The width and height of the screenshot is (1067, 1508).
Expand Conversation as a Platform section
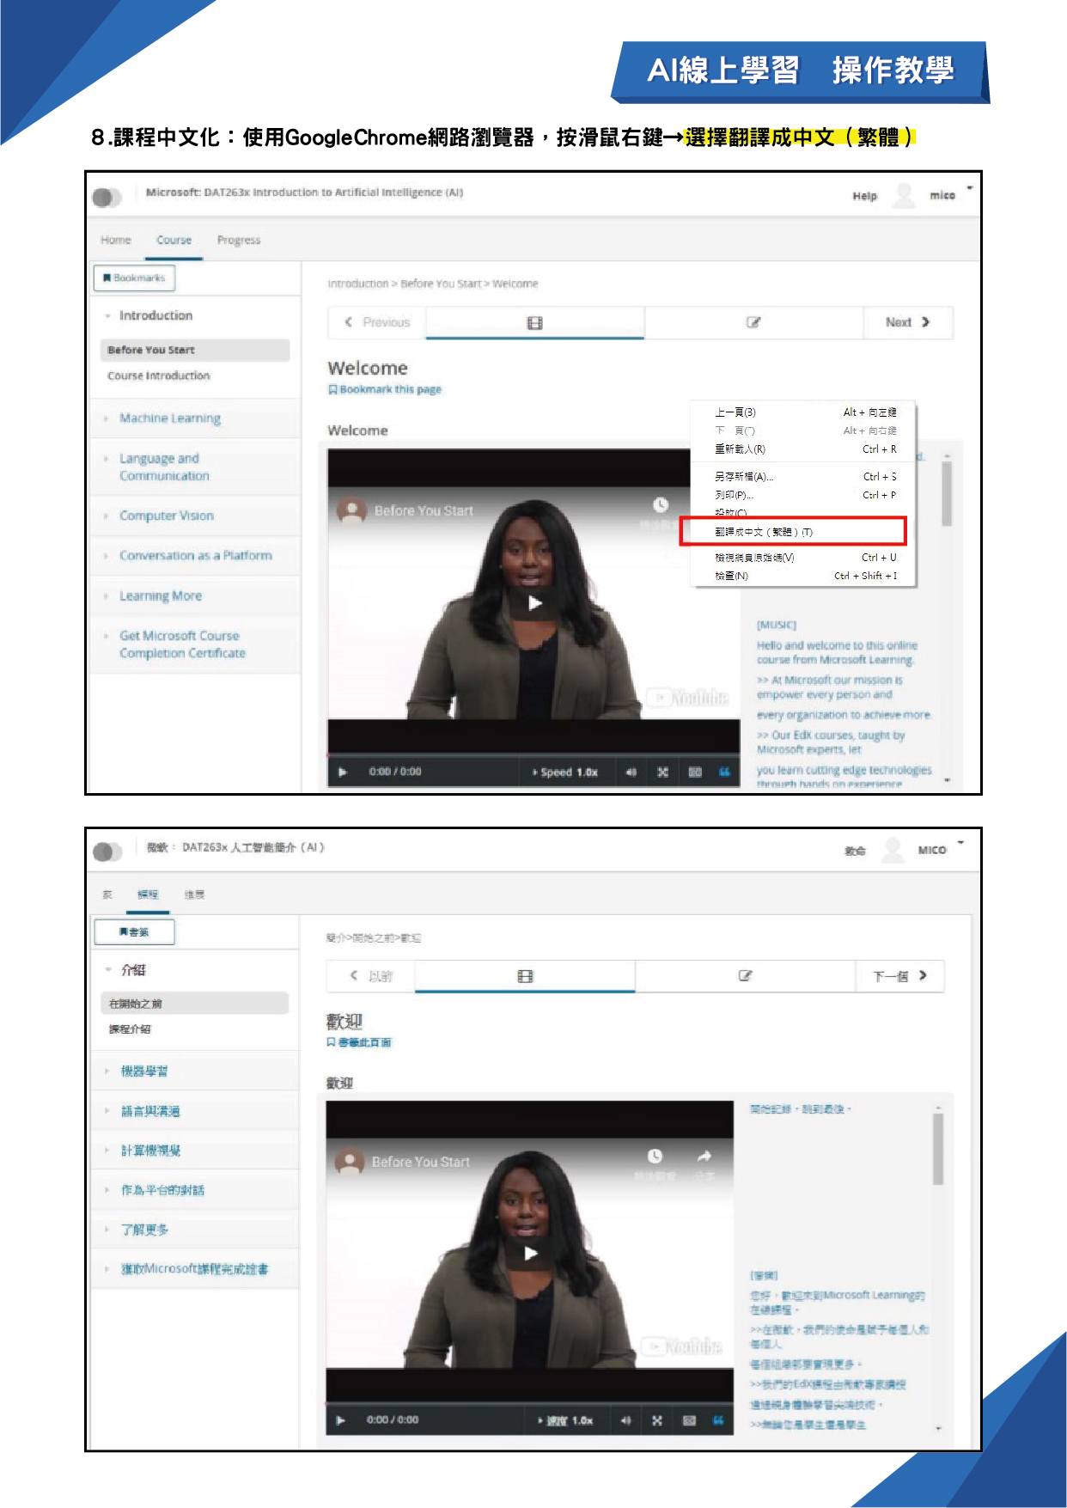pos(196,556)
